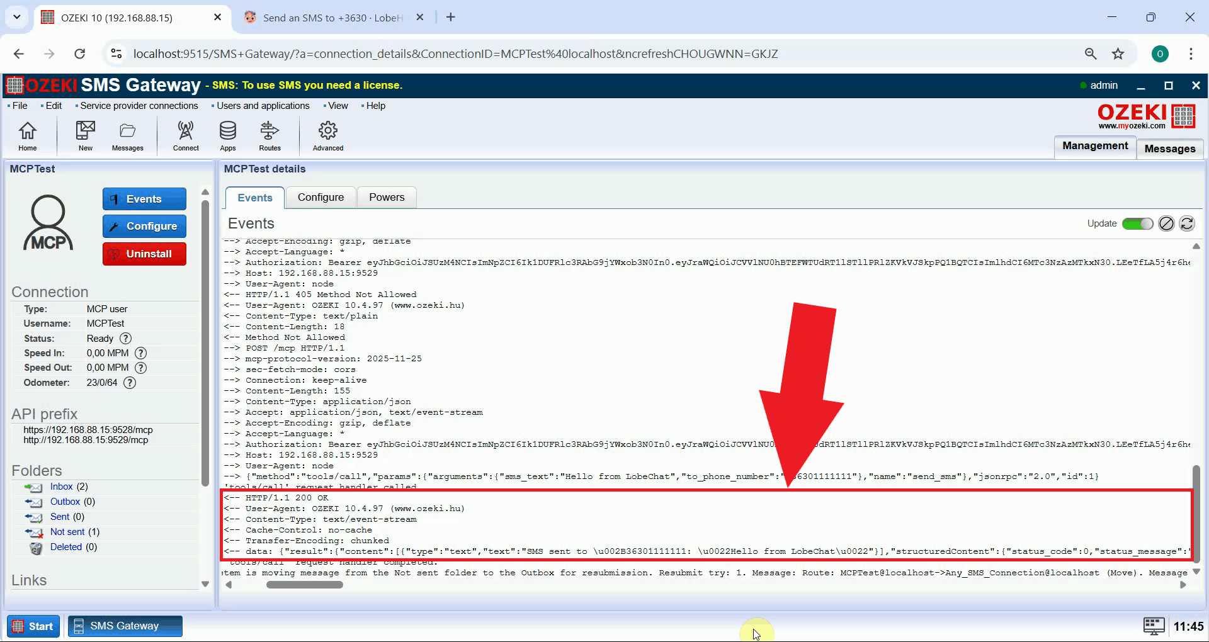
Task: Open the Apps database icon
Action: [228, 136]
